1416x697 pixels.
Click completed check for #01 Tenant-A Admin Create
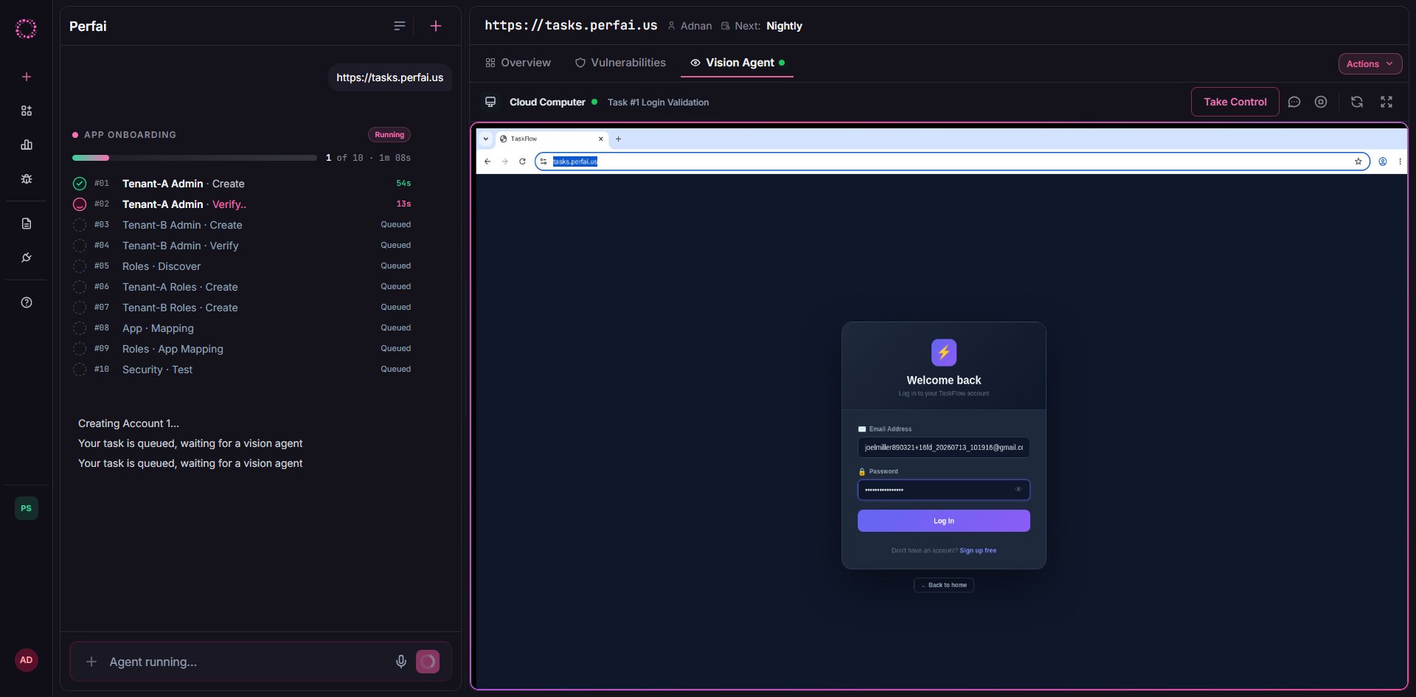(80, 184)
